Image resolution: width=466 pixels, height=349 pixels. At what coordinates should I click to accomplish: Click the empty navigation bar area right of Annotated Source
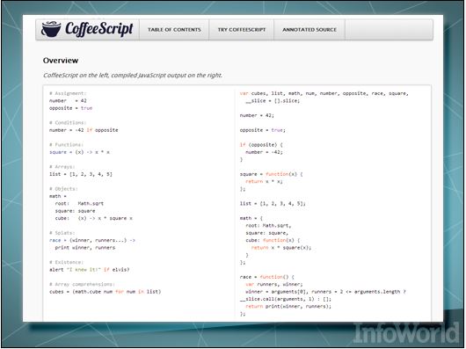389,30
